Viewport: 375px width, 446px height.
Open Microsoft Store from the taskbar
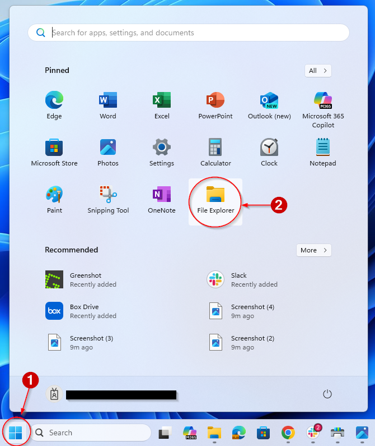pos(263,433)
